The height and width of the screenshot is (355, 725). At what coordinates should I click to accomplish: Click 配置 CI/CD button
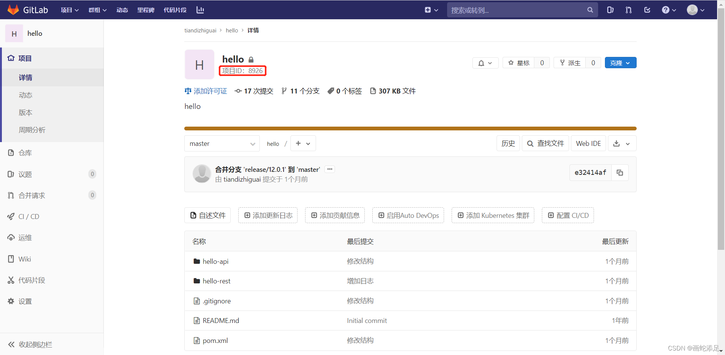point(568,215)
